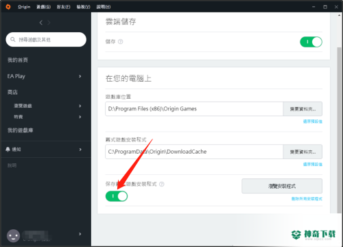
Task: Toggle the cloud 儲存 switch off
Action: pos(311,42)
